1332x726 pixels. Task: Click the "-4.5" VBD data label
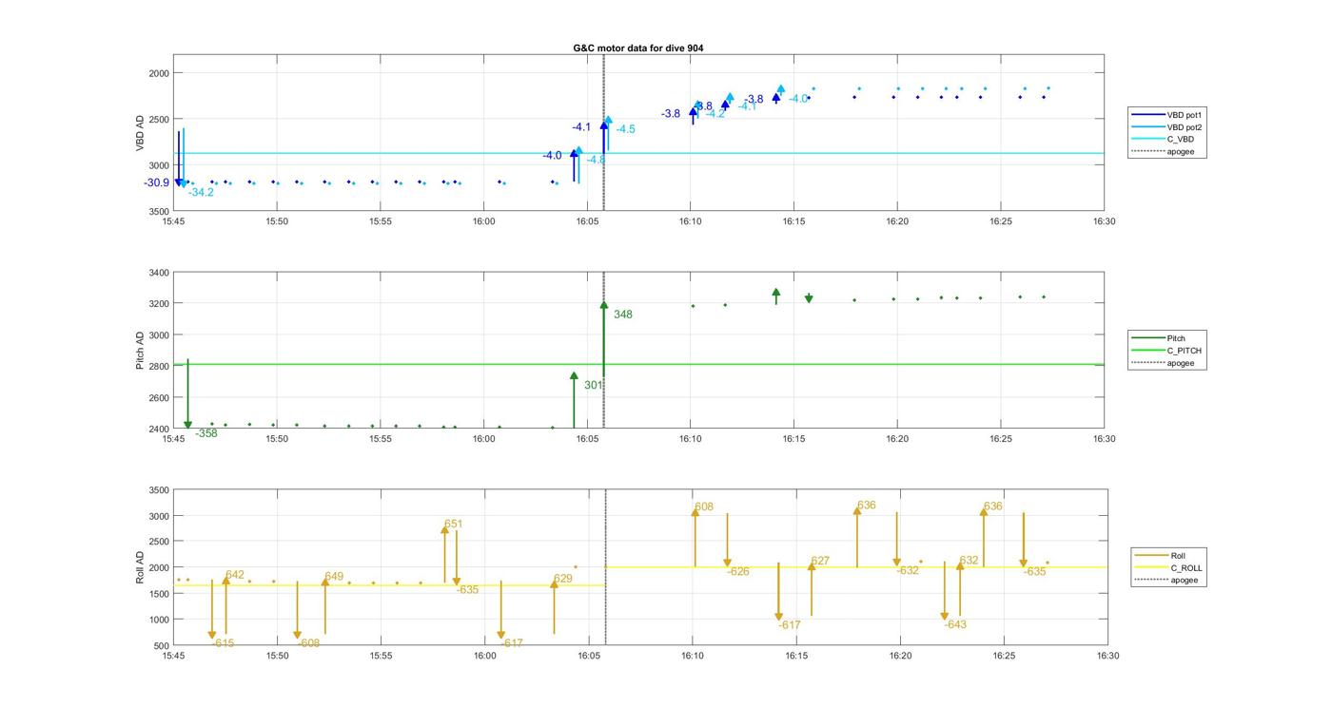625,130
